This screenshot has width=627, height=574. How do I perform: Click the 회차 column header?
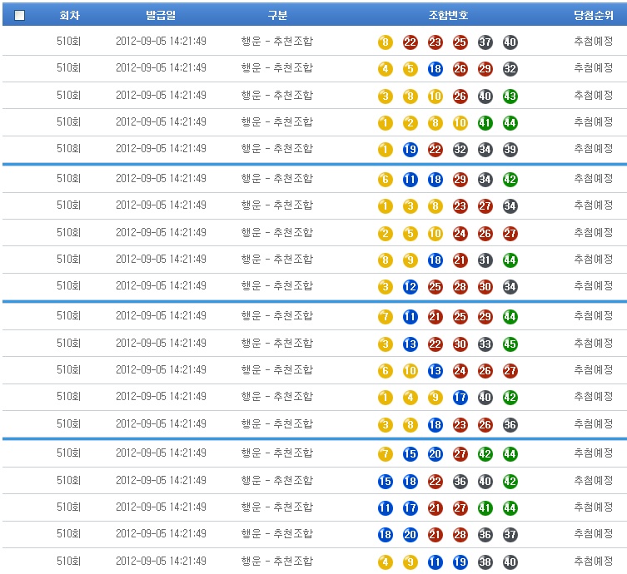[x=69, y=15]
